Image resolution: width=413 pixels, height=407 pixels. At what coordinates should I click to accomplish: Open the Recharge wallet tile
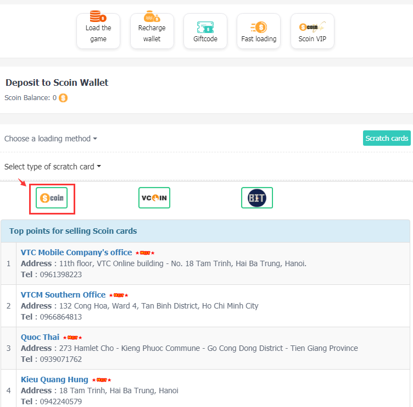coord(152,31)
